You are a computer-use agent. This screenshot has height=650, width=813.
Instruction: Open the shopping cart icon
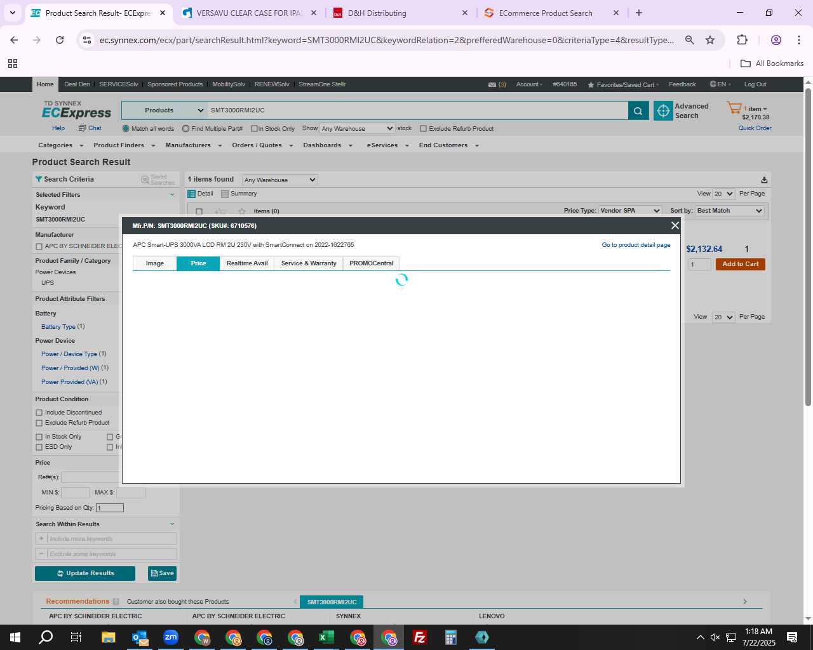tap(734, 108)
